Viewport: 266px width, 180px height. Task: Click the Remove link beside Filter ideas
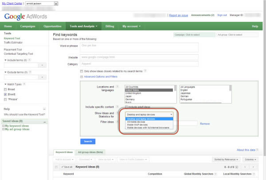point(204,124)
